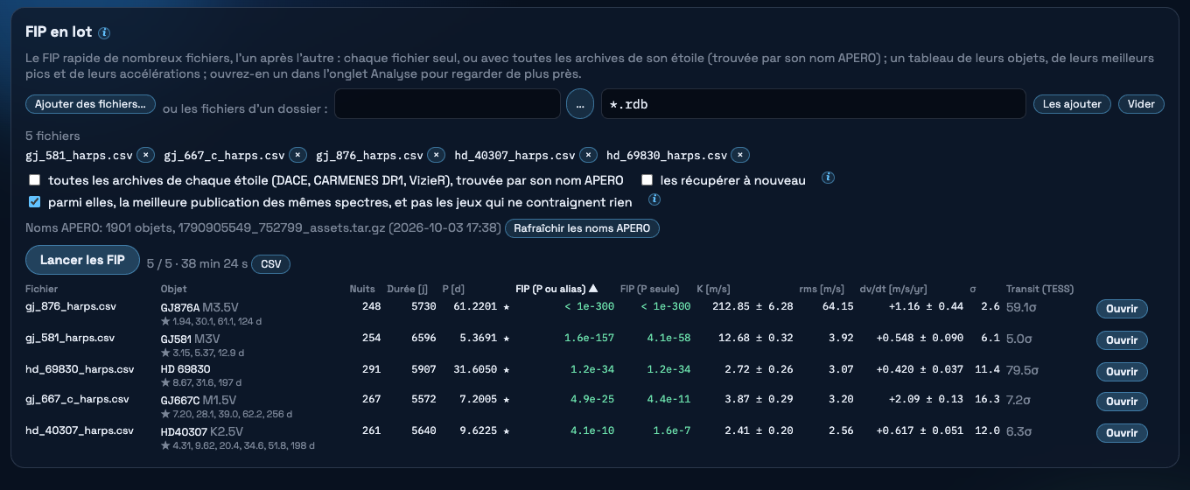Click transit value 59.1σ

click(x=1021, y=306)
